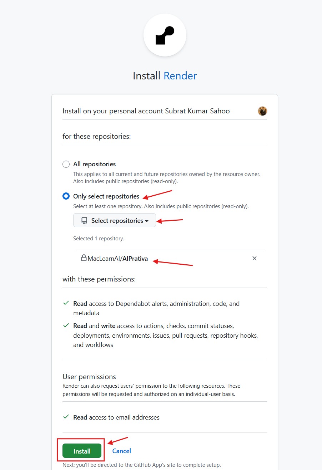Click the Render logo at the top
The image size is (322, 470).
(x=165, y=35)
